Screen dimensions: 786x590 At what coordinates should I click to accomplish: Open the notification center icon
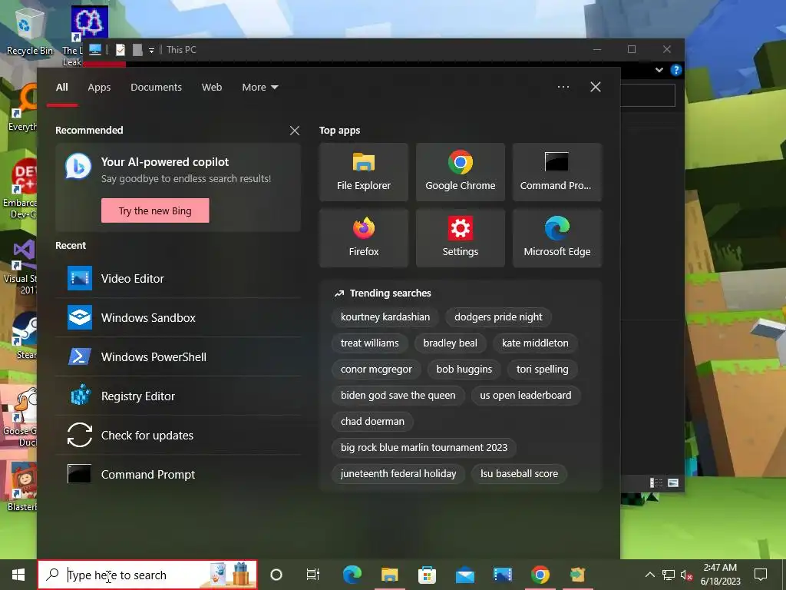coord(761,575)
